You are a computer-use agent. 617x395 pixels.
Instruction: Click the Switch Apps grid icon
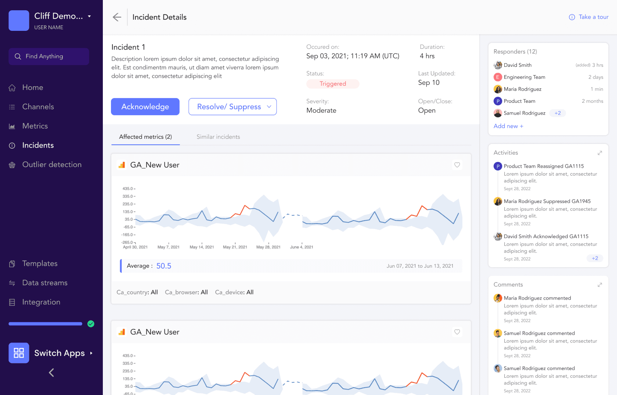19,353
